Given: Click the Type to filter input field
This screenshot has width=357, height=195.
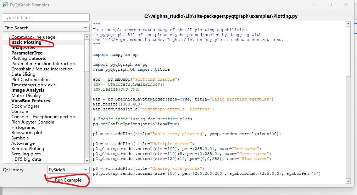Looking at the screenshot, I should point(46,18).
